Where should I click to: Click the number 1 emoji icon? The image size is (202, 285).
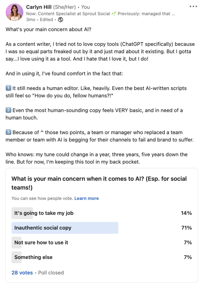click(8, 88)
